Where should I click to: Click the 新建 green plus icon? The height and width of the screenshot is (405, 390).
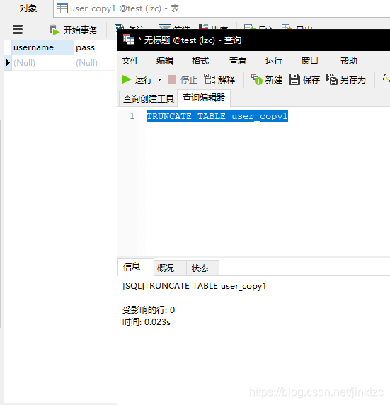tap(257, 79)
